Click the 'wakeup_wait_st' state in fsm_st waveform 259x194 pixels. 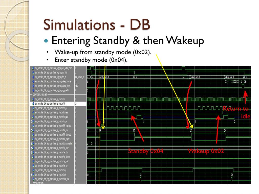coord(229,77)
